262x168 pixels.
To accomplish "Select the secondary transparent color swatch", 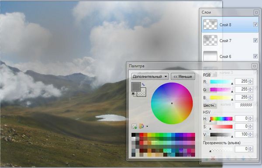I will (143, 93).
